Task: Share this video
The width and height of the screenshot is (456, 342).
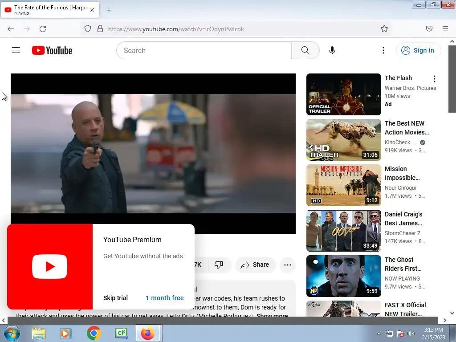Action: 255,265
